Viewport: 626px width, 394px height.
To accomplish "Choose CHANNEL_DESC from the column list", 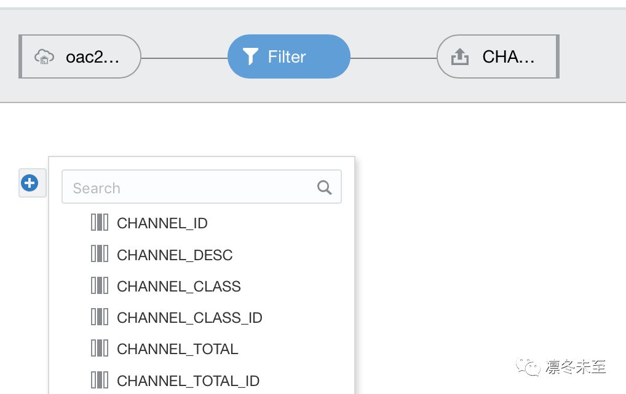I will click(x=175, y=255).
